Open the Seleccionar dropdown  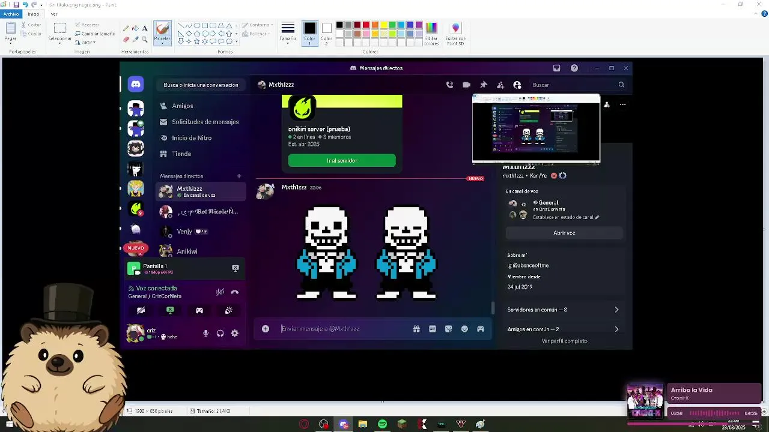coord(60,39)
